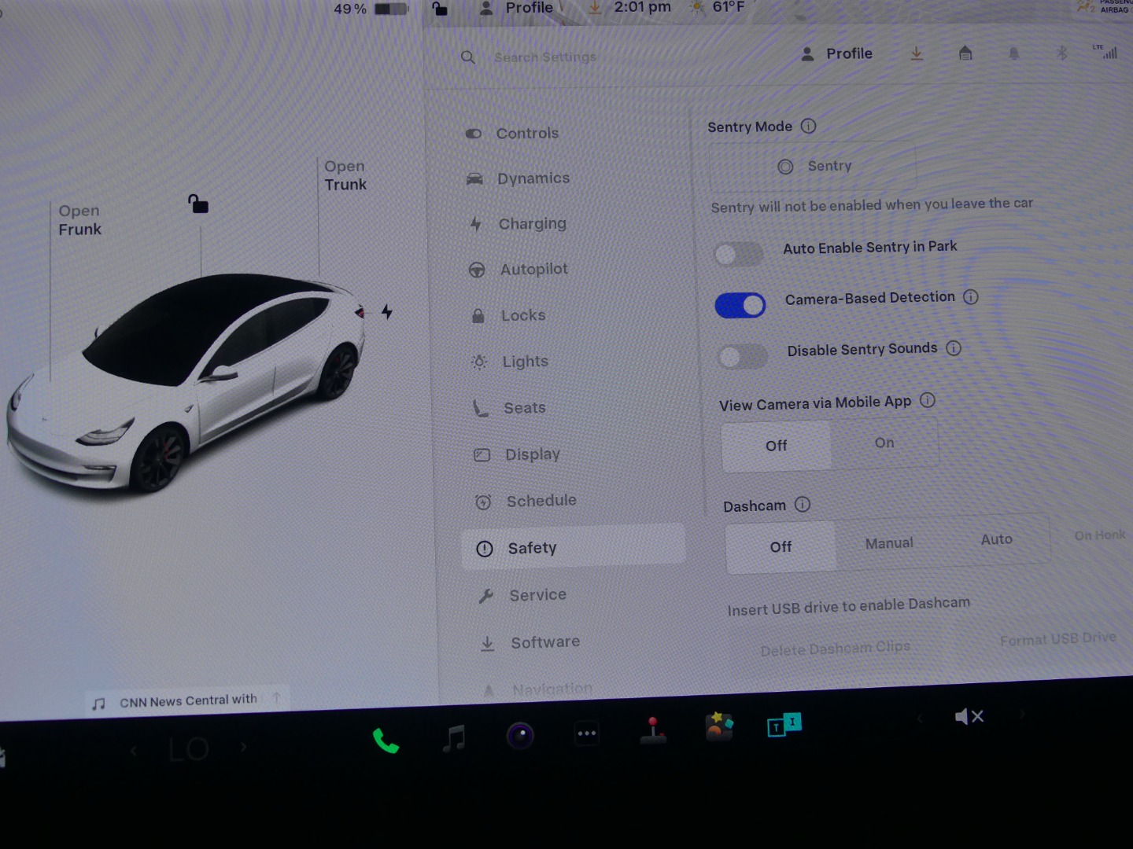Tap the charge port lightning bolt
This screenshot has height=849, width=1133.
coord(387,312)
